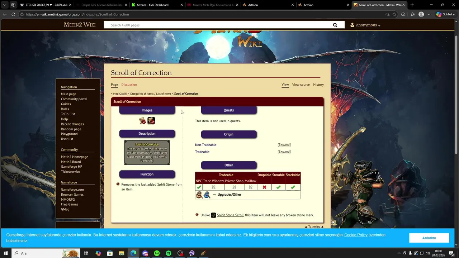
Task: Click the Cookie Policy link
Action: tap(356, 235)
